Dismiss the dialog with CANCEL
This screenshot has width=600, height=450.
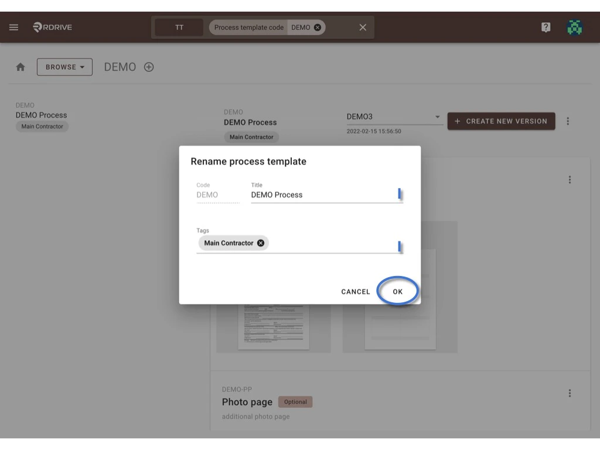[355, 291]
